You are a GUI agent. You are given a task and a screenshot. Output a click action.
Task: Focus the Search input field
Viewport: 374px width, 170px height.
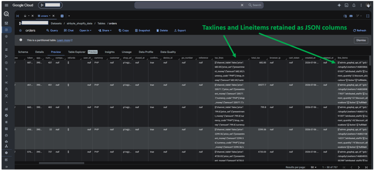(x=199, y=5)
